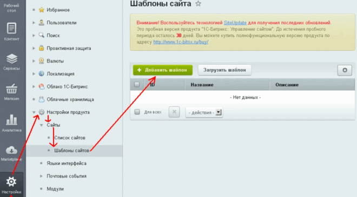Click the Избранное star icon
Screen dimensions: 357x197
tap(42, 10)
